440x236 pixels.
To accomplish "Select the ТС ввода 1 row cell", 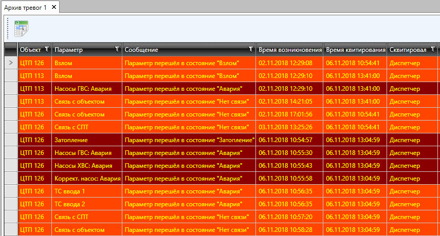I will click(x=70, y=191).
